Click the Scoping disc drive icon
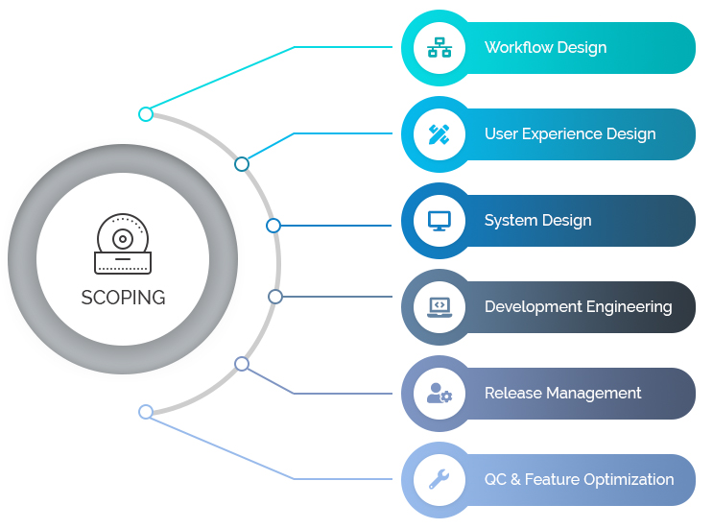 (123, 244)
